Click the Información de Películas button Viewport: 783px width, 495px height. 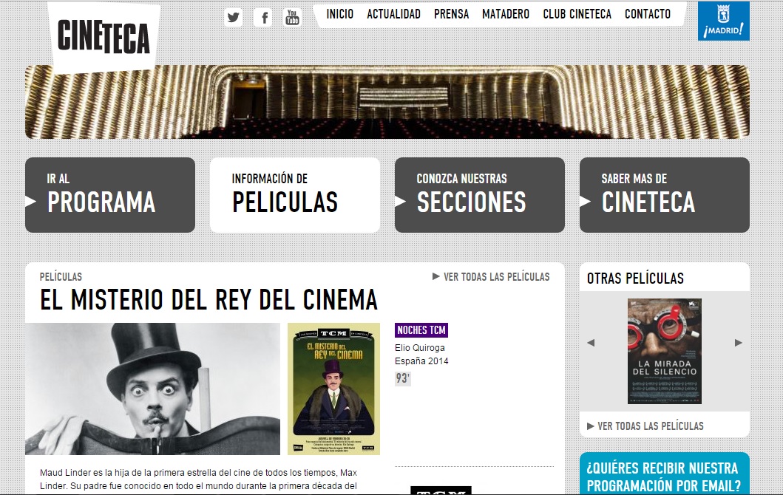(x=294, y=195)
